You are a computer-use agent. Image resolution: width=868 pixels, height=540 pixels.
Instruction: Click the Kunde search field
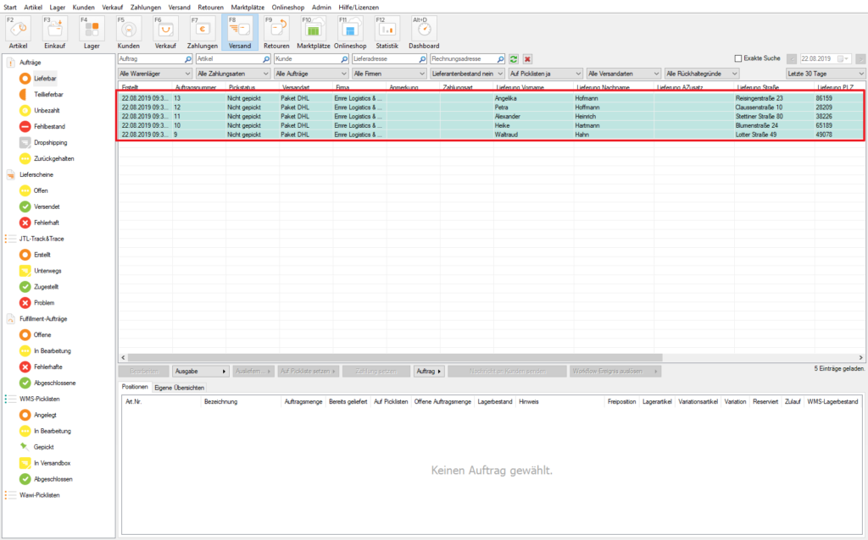point(310,59)
